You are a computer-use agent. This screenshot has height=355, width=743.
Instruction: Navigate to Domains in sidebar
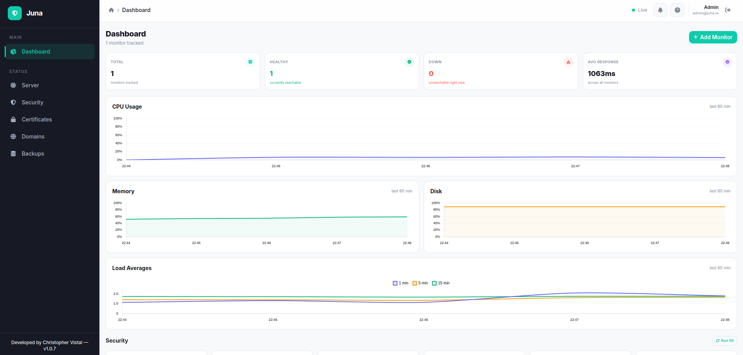point(50,137)
